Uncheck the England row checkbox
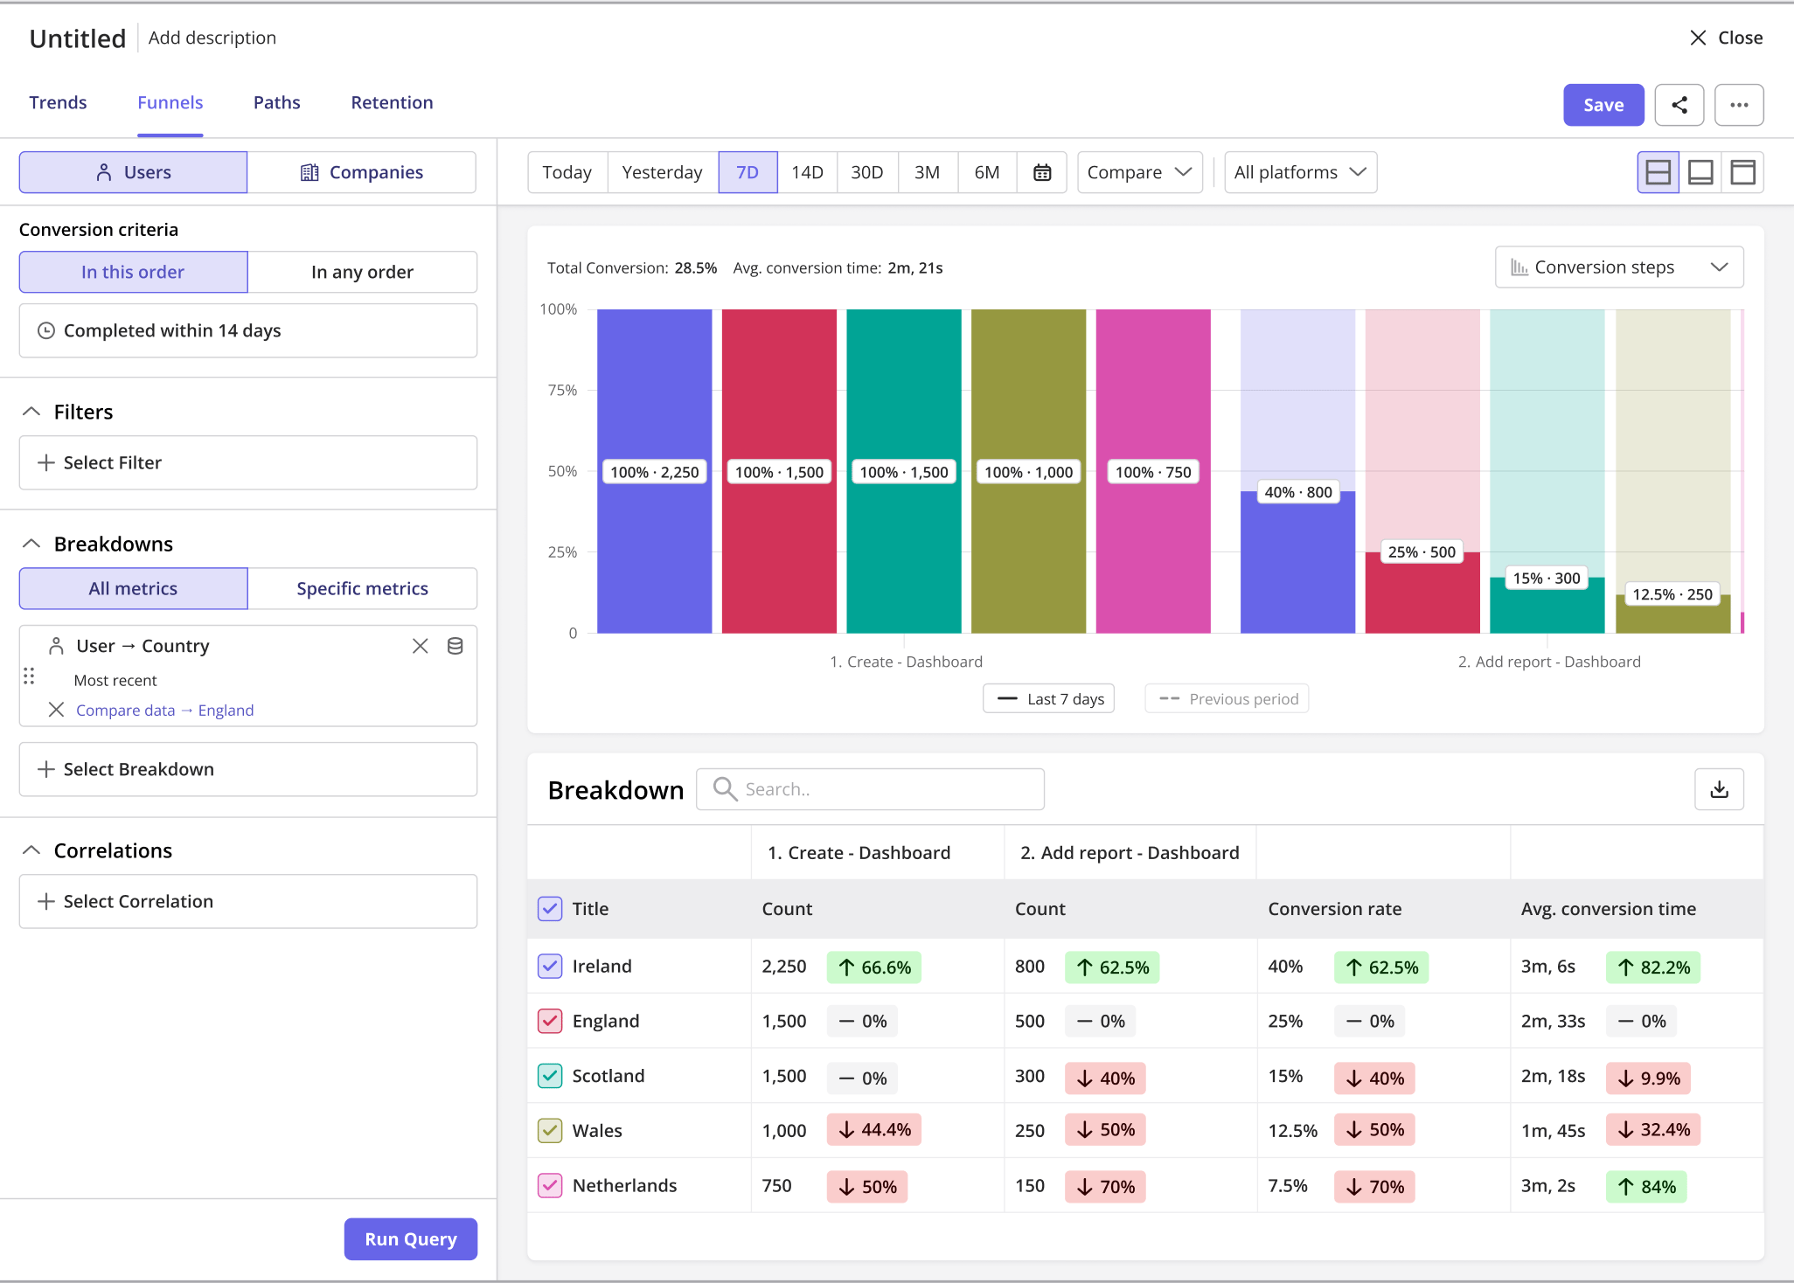The height and width of the screenshot is (1283, 1794). (x=550, y=1021)
